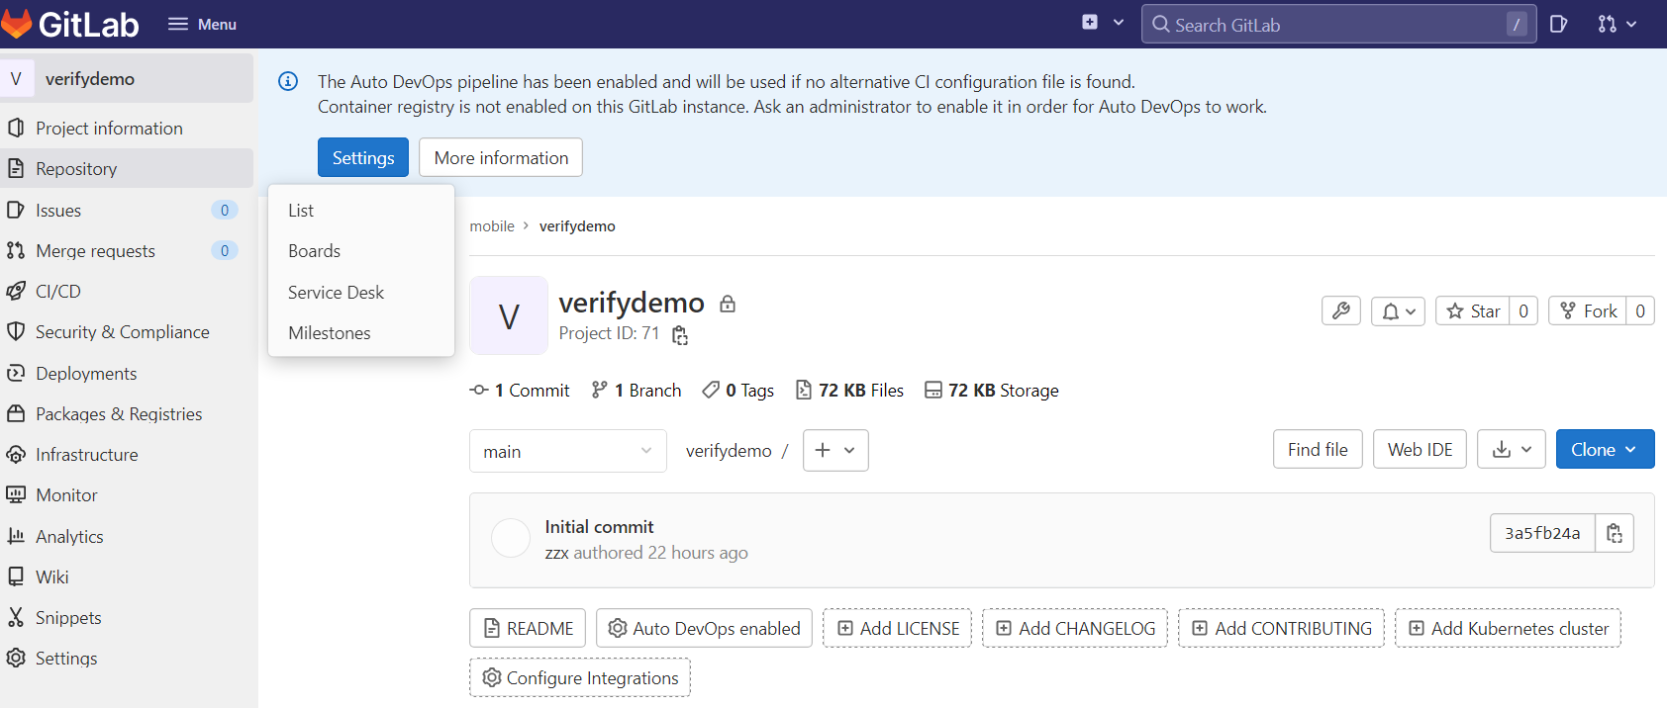Image resolution: width=1667 pixels, height=708 pixels.
Task: Open Project information in sidebar
Action: [x=127, y=128]
